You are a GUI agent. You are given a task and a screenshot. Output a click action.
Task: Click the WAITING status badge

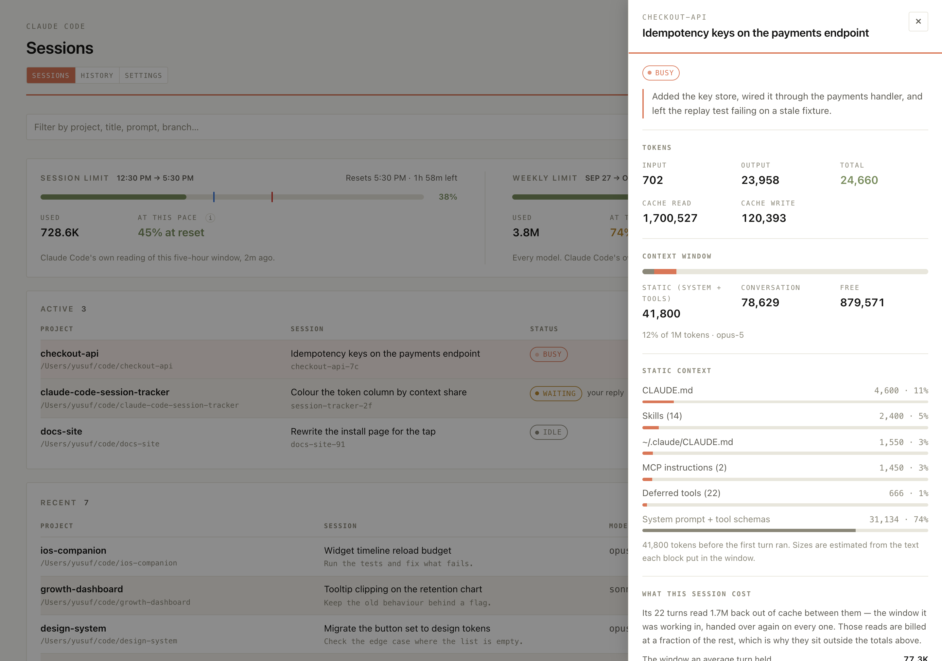coord(556,393)
